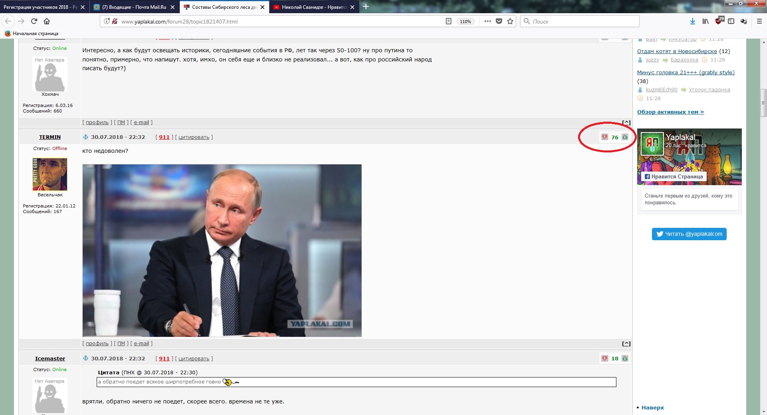The width and height of the screenshot is (767, 415).
Task: Follow @yaplakalcom on Twitter
Action: coord(689,234)
